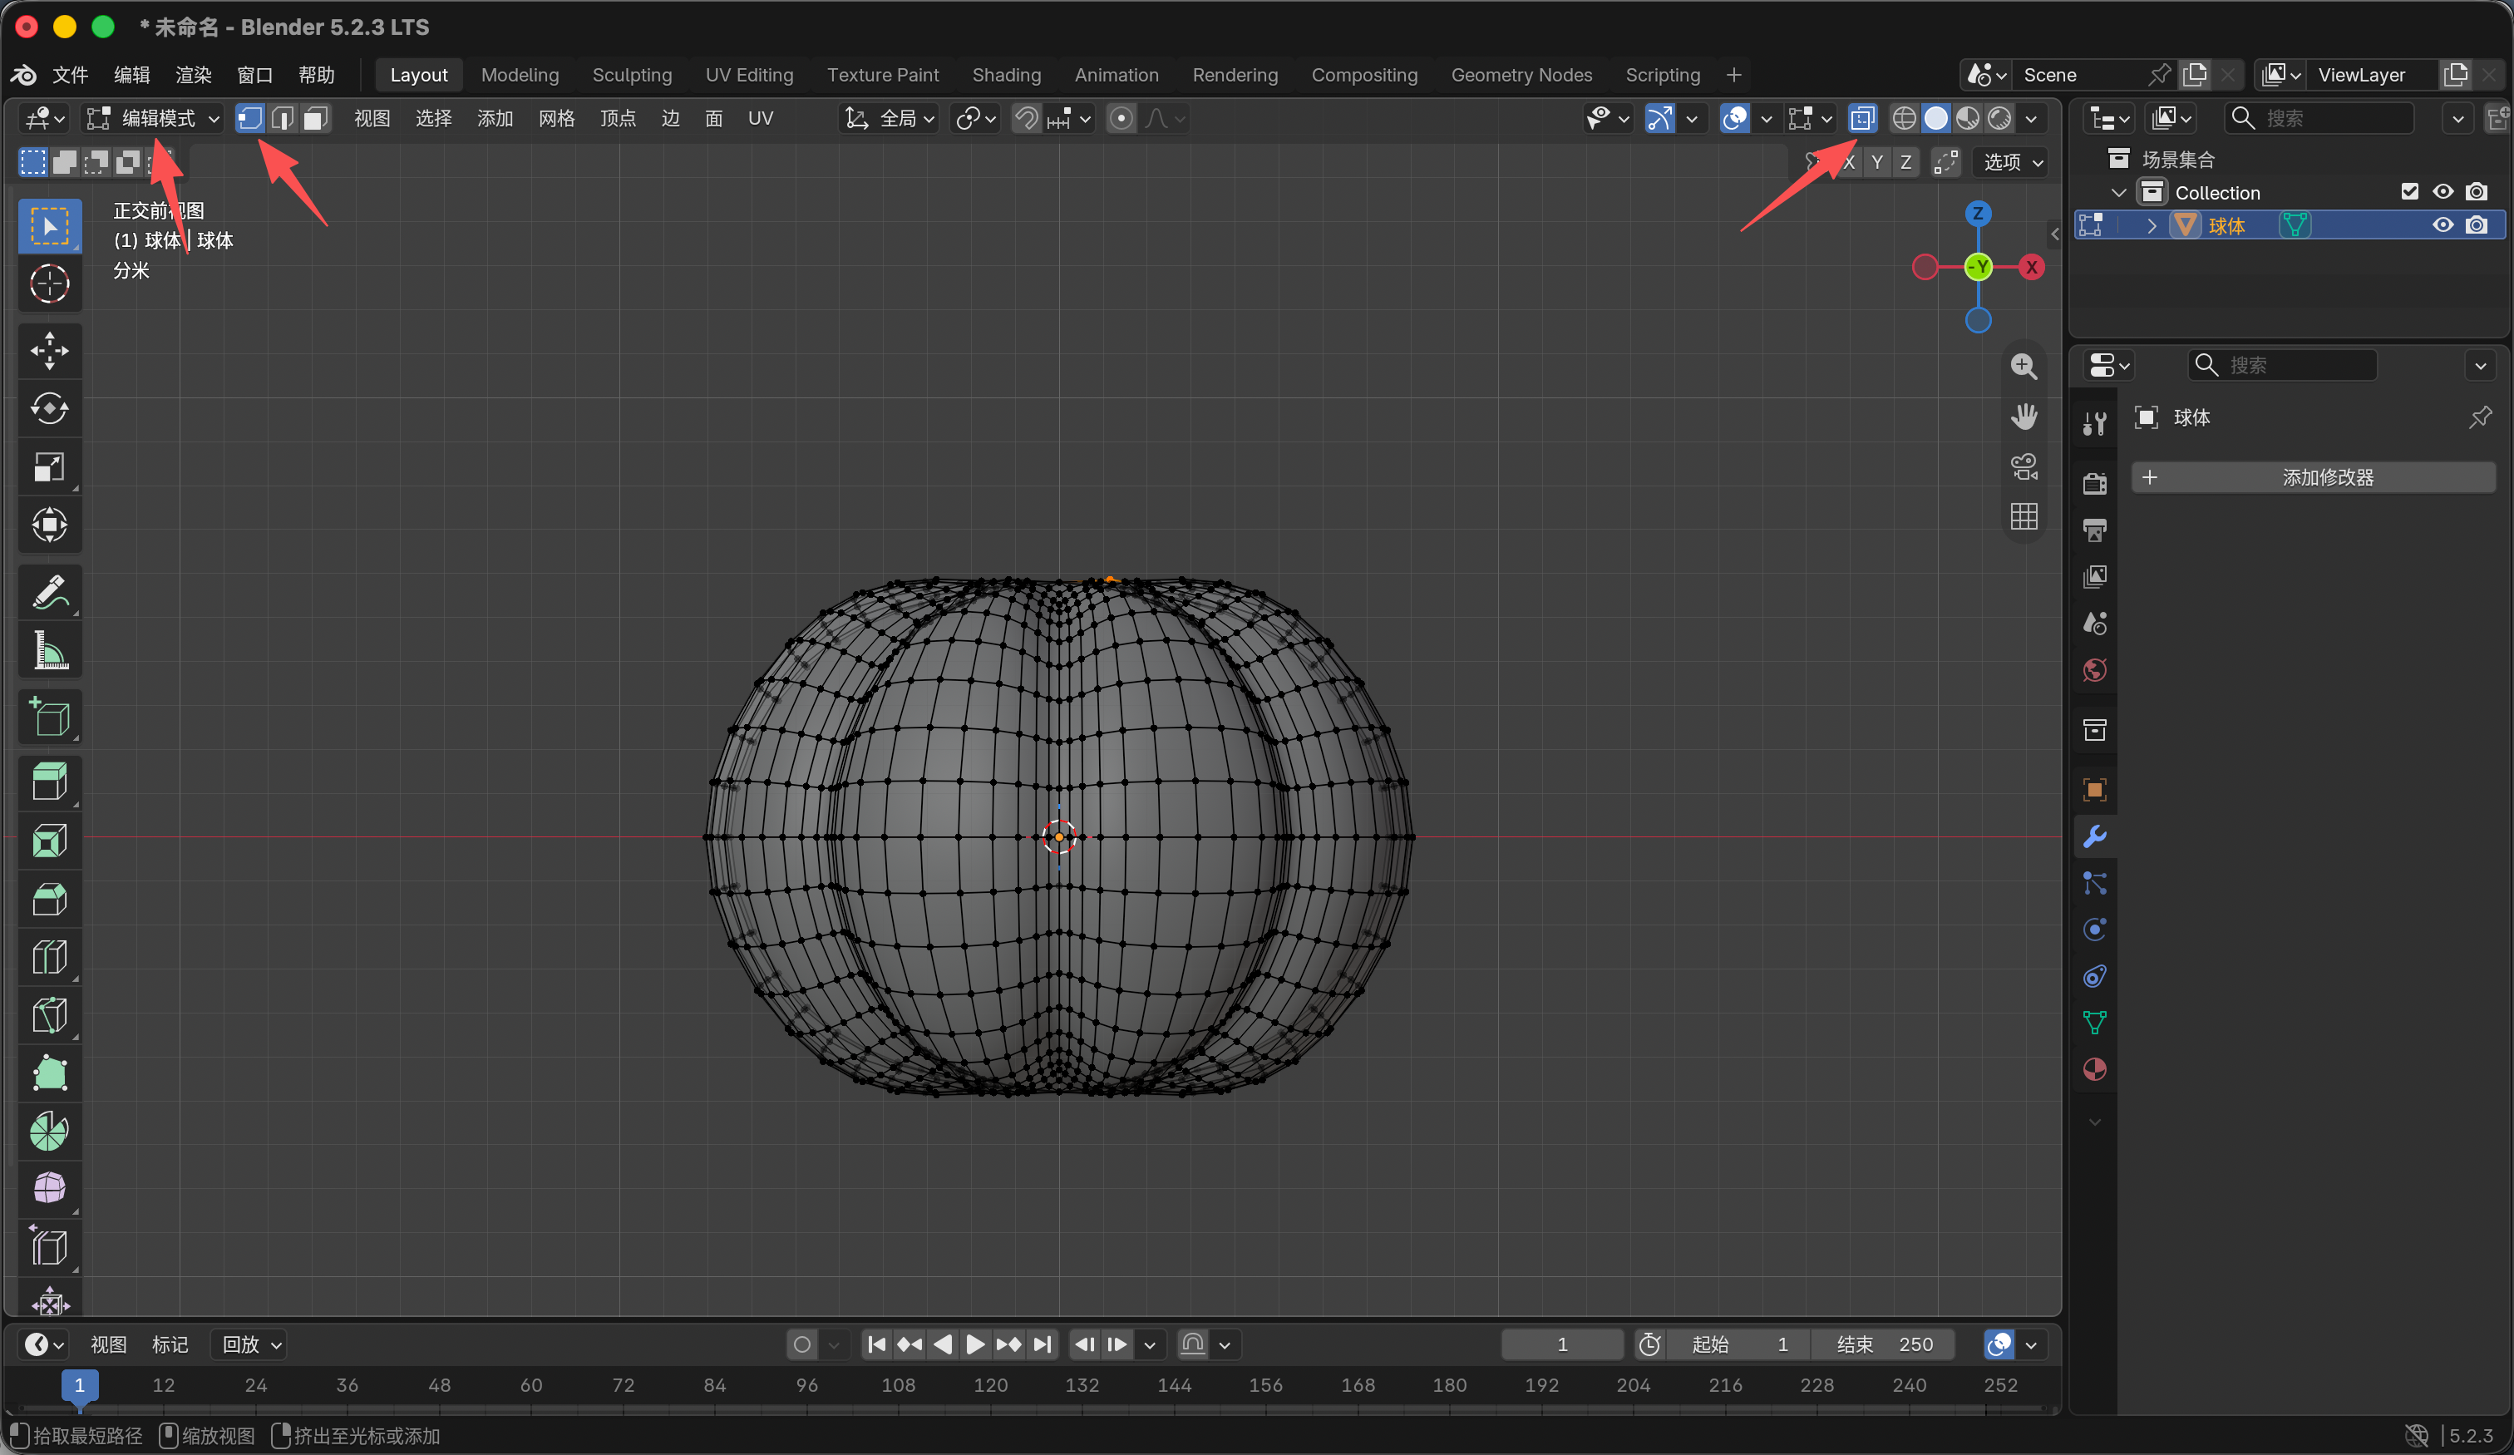Toggle X-ray transparency display
2514x1455 pixels.
(1861, 119)
